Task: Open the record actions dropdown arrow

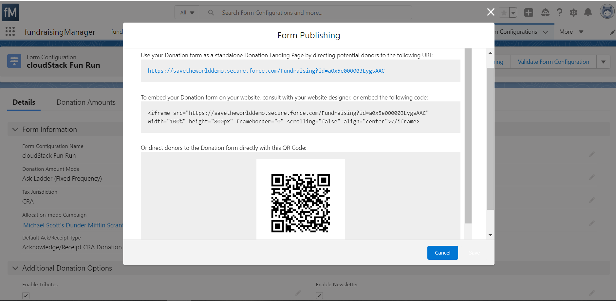Action: coord(603,62)
